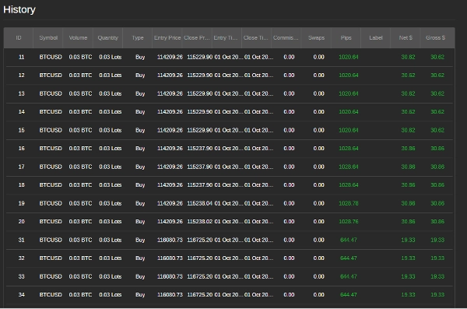Click pips "1020.64" in row 12

click(349, 75)
